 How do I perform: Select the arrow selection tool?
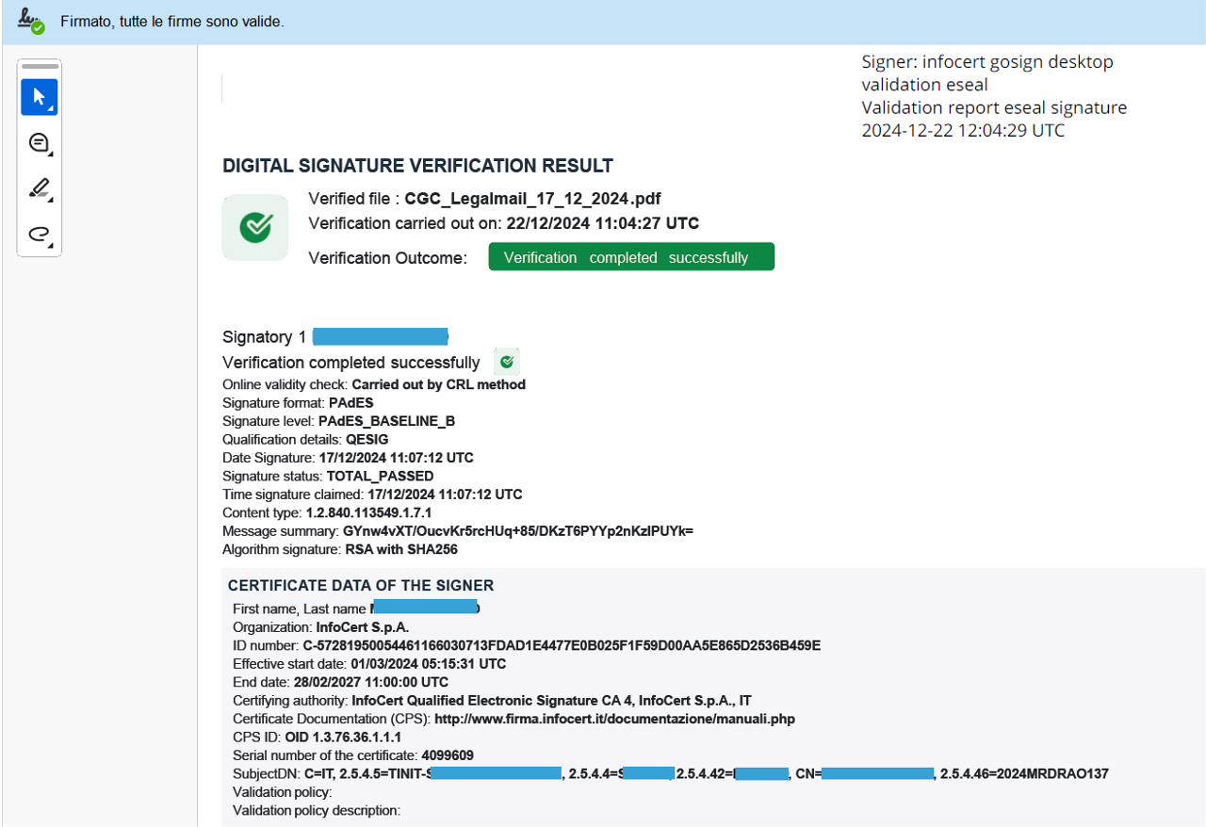[x=39, y=97]
